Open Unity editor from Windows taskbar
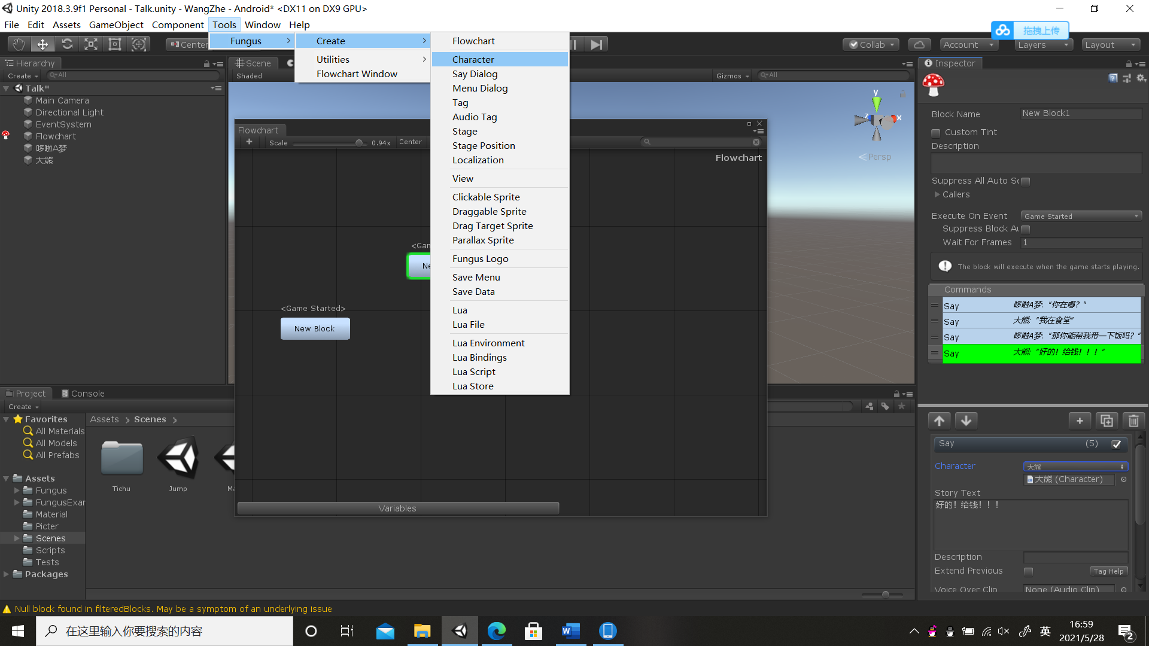The height and width of the screenshot is (646, 1149). [460, 631]
